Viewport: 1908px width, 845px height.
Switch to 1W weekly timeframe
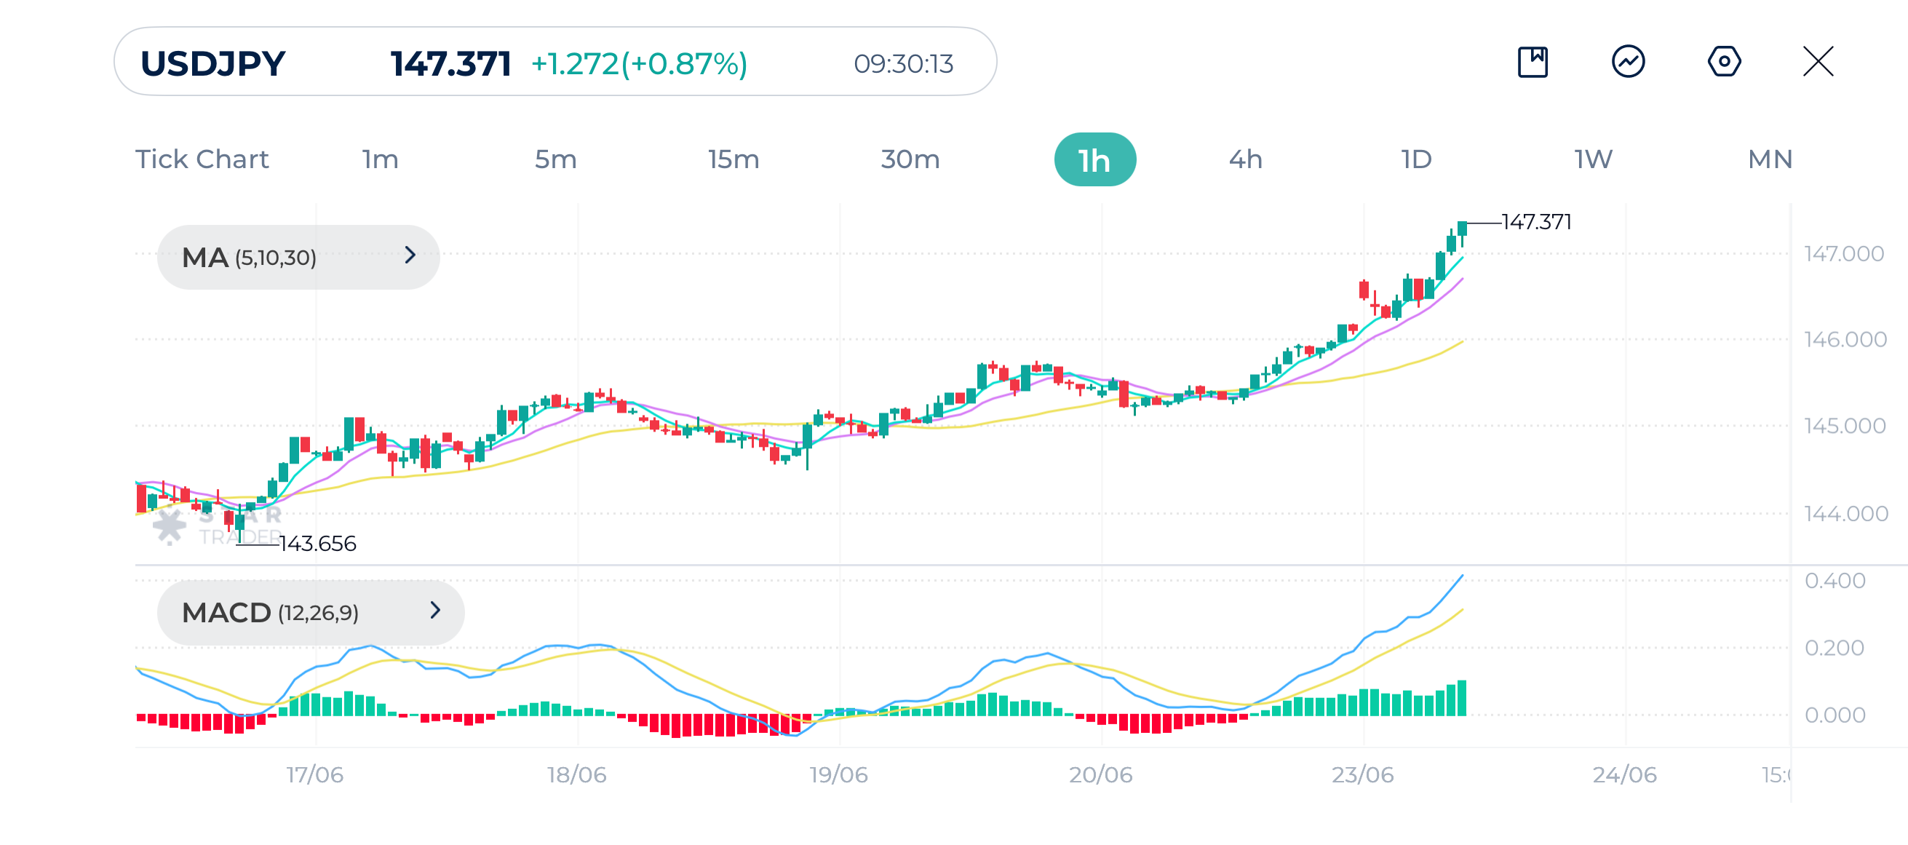(1593, 159)
